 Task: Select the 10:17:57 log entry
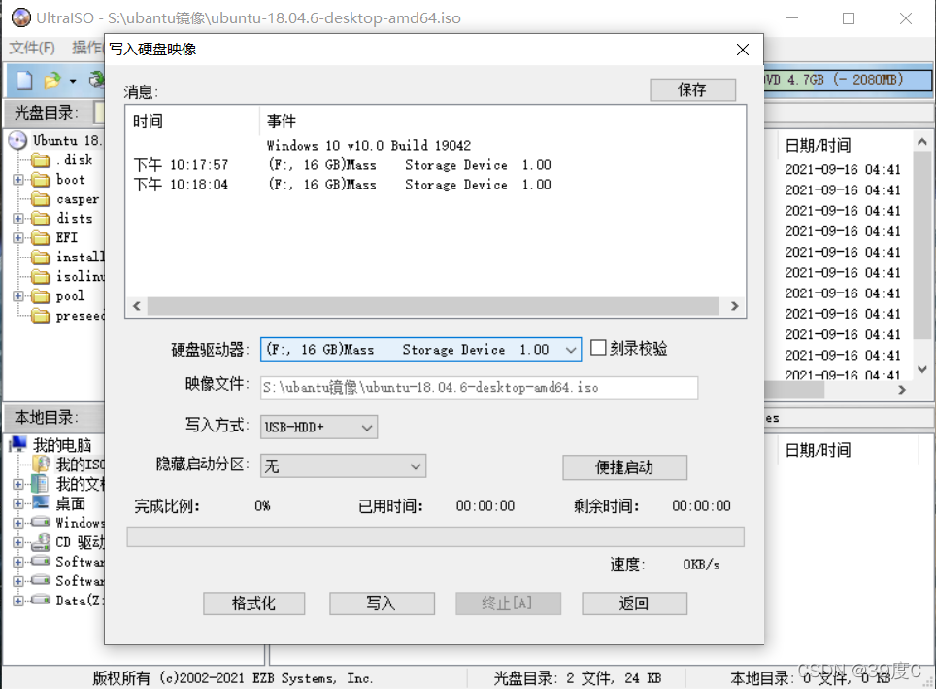tap(342, 165)
